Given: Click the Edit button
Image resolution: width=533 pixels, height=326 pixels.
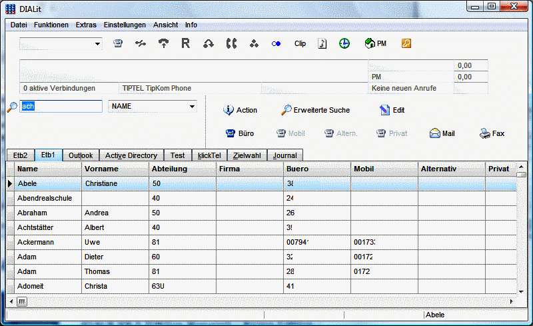Looking at the screenshot, I should [392, 110].
